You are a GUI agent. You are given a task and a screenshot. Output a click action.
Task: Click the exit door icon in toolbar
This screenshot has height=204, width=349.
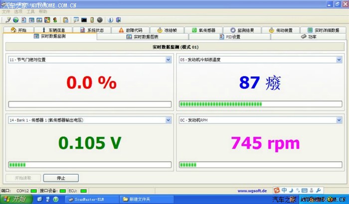click(x=118, y=20)
